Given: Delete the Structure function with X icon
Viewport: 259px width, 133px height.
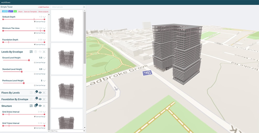Looking at the screenshot, I should 44,106.
